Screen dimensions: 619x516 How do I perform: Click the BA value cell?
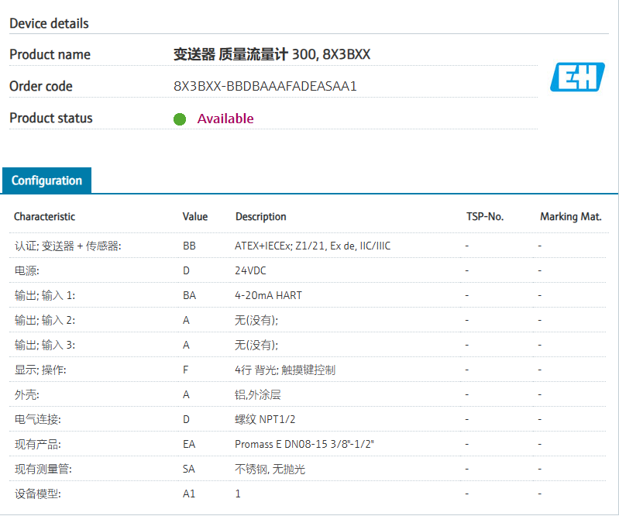tap(189, 295)
